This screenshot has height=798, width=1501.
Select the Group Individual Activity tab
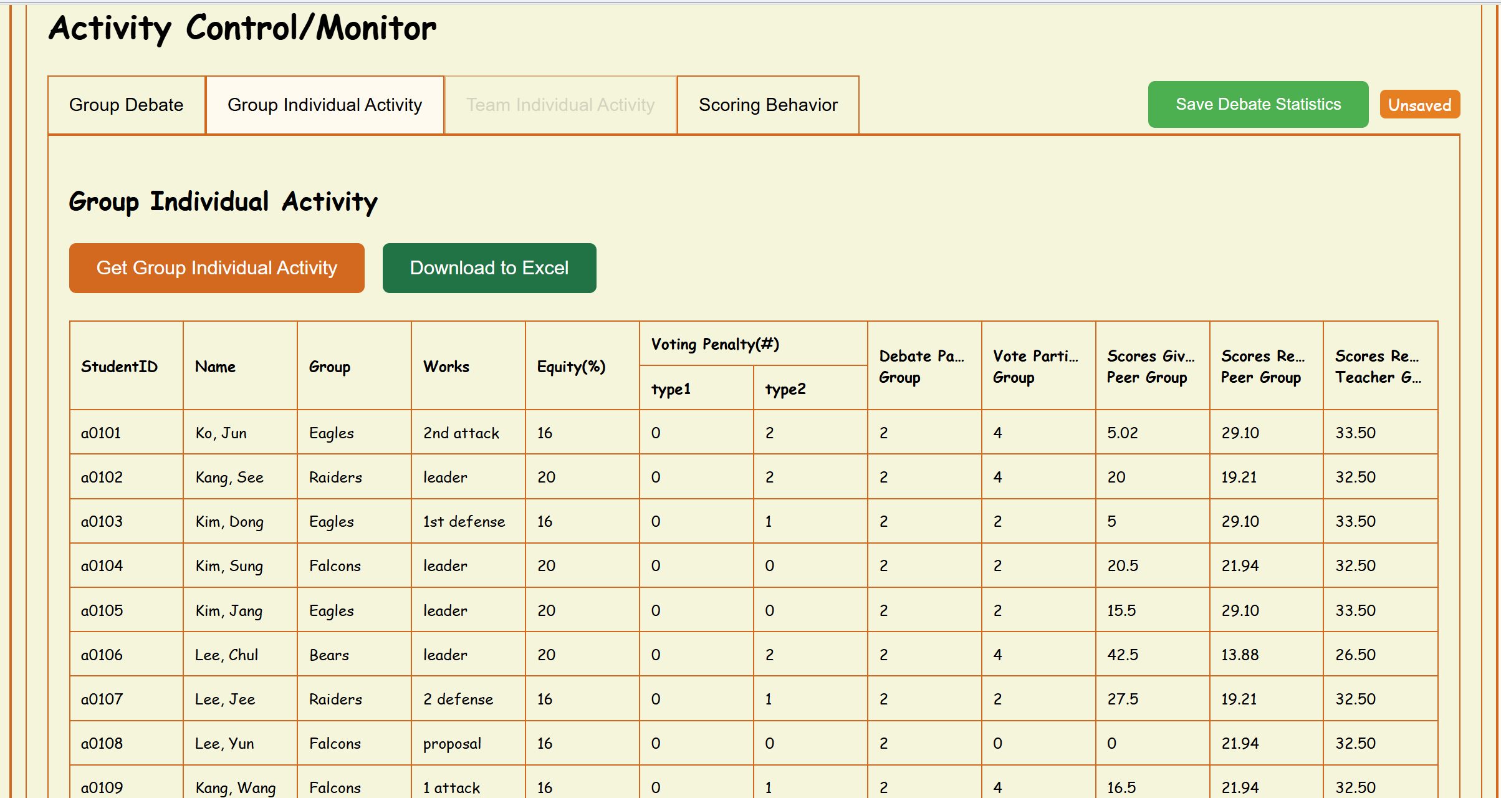(325, 105)
